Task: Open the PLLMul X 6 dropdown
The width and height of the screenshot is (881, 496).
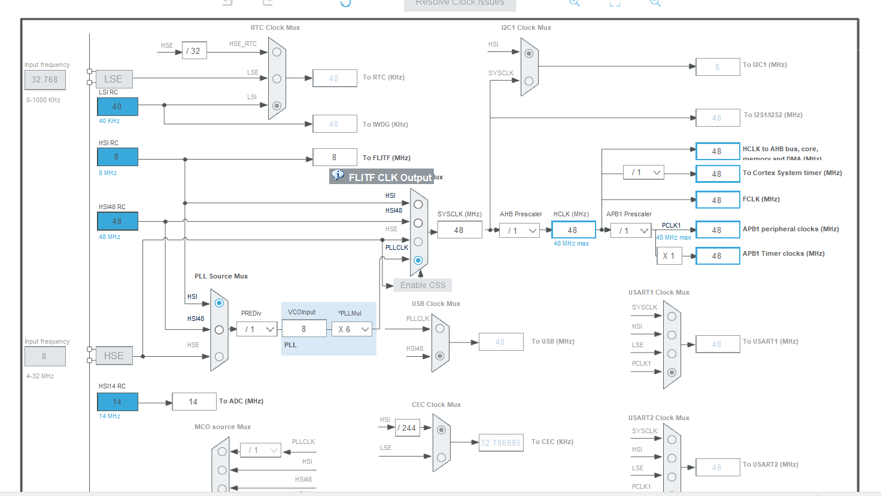Action: point(352,329)
